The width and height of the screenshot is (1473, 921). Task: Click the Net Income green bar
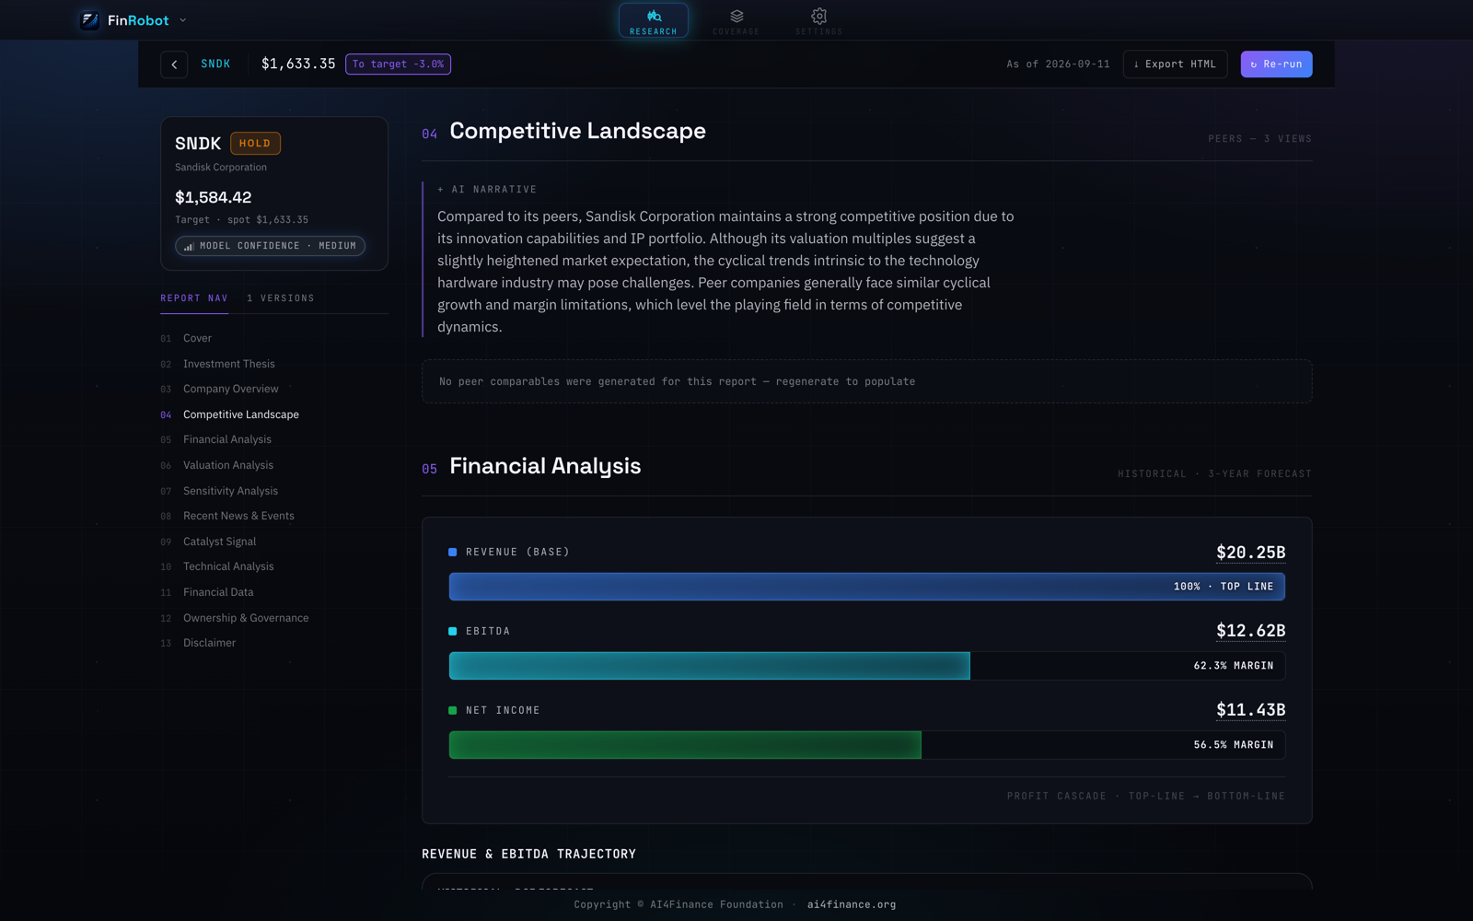[685, 745]
